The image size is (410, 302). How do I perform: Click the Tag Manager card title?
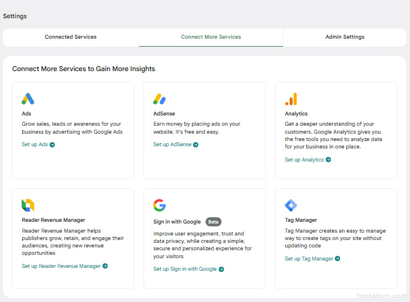tap(301, 220)
